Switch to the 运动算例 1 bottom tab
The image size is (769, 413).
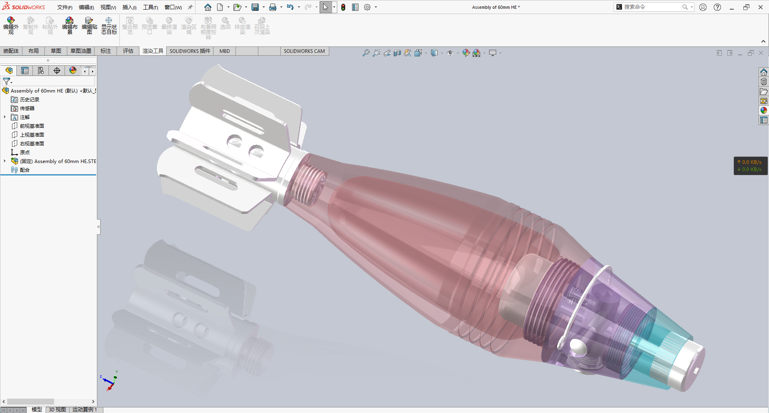click(85, 409)
